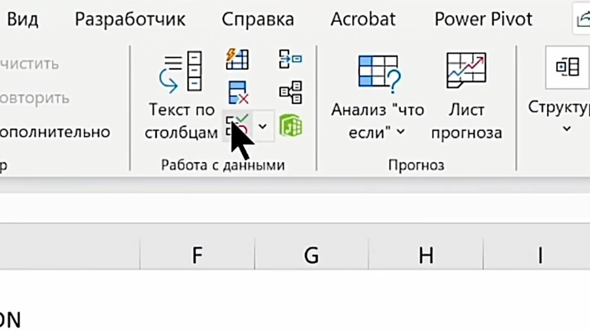Screen dimensions: 590x331
Task: Click the Лист прогноза chart icon
Action: (x=466, y=70)
